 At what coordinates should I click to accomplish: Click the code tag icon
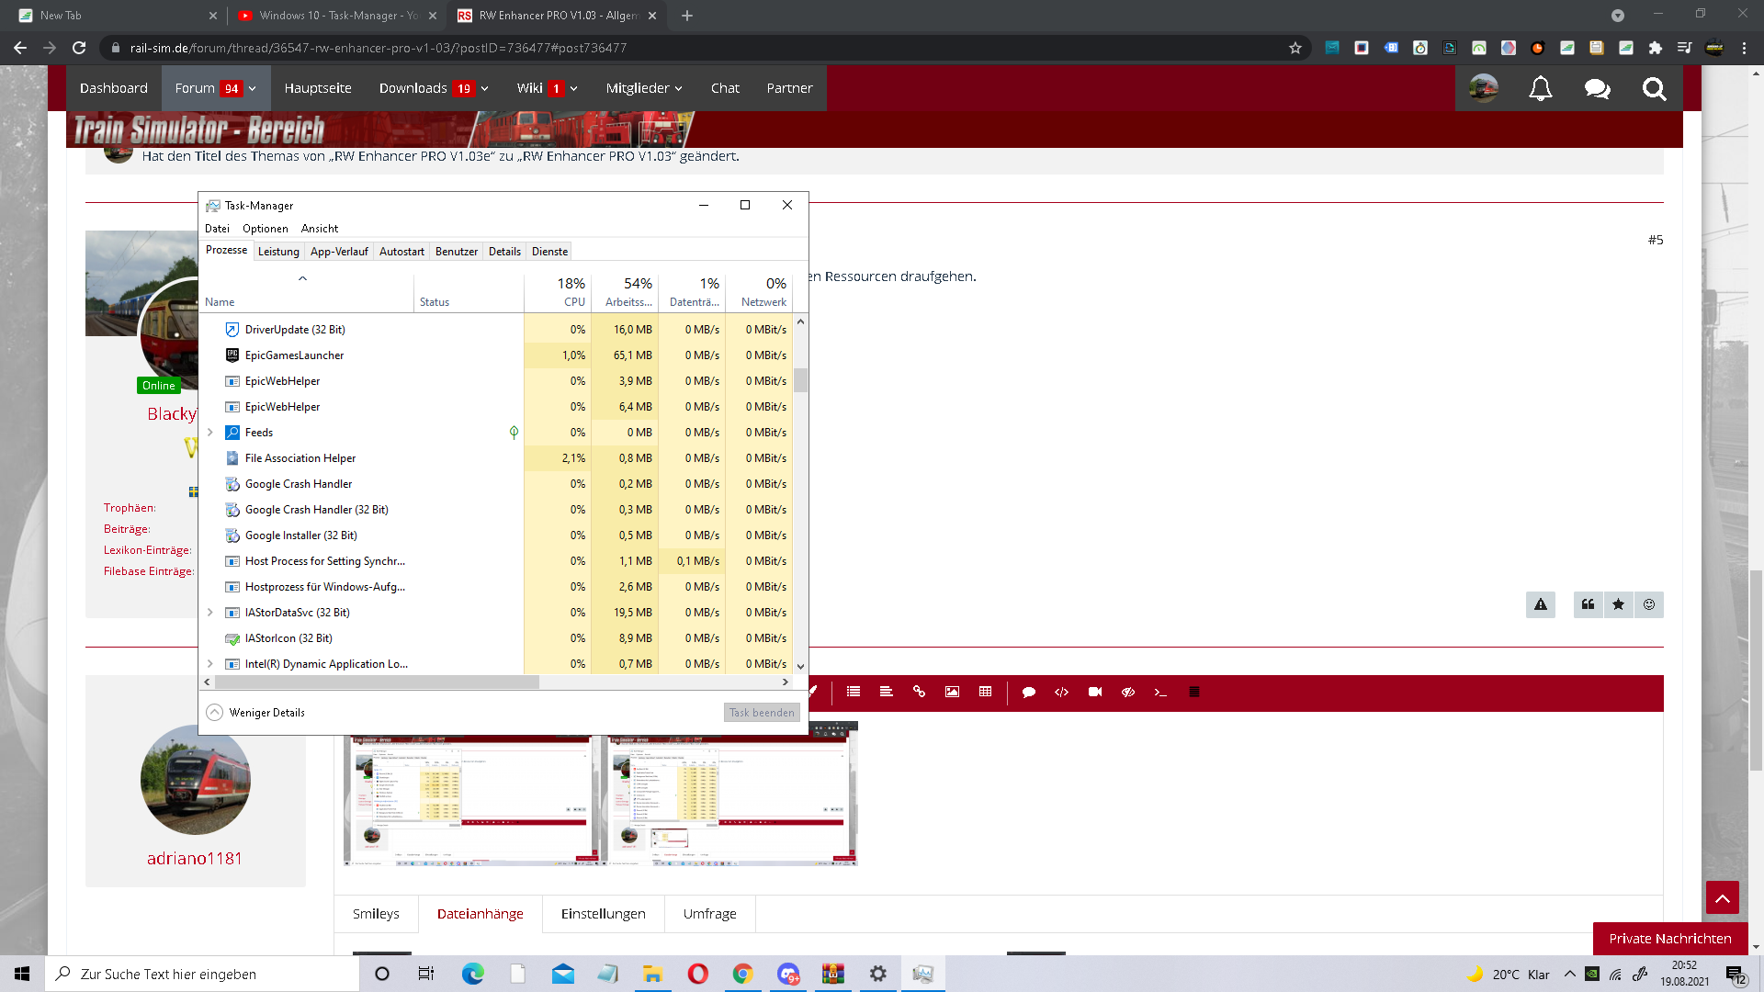(1061, 692)
